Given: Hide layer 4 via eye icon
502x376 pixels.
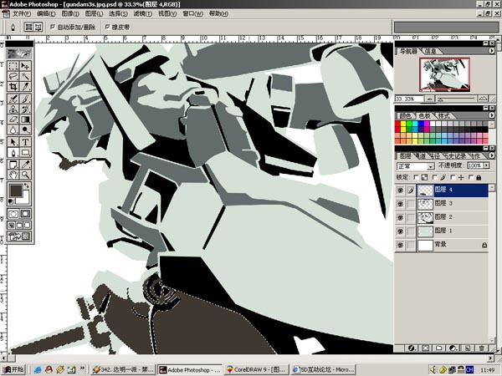Looking at the screenshot, I should (x=400, y=191).
